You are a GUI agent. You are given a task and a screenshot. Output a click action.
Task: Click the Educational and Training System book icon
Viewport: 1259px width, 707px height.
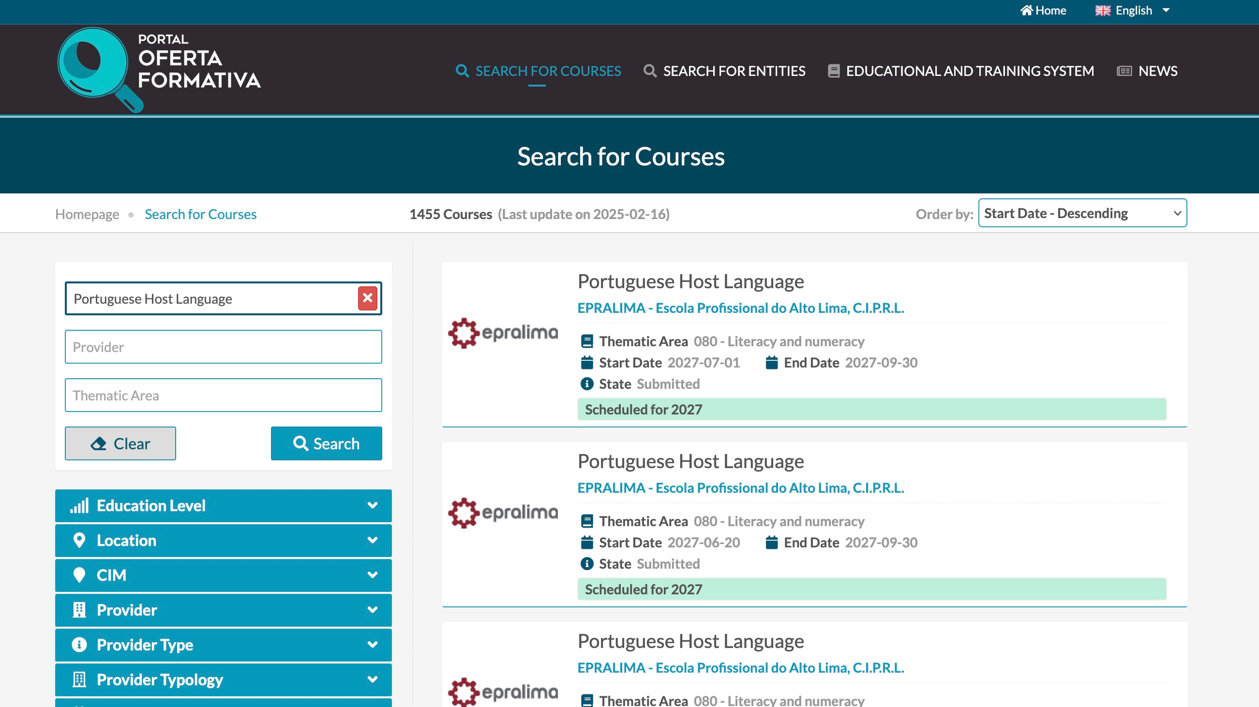tap(834, 71)
